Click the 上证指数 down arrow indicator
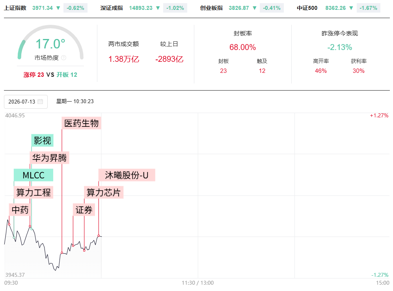 click(58, 8)
